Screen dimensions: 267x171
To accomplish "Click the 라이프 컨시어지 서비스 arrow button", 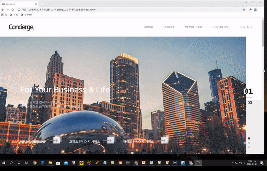I will point(164,140).
